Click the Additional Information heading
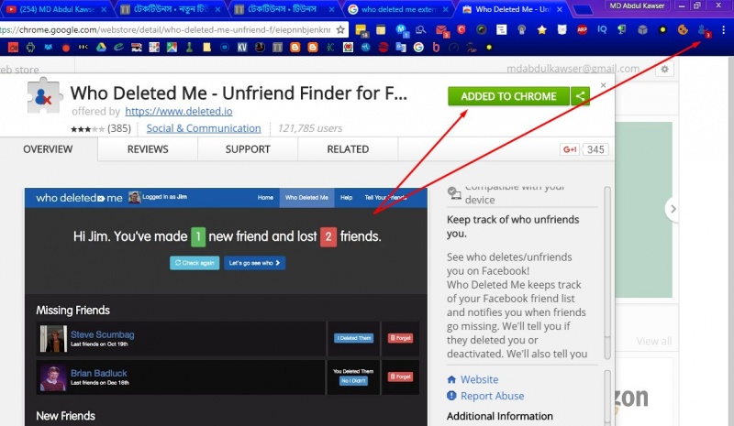 [x=499, y=416]
